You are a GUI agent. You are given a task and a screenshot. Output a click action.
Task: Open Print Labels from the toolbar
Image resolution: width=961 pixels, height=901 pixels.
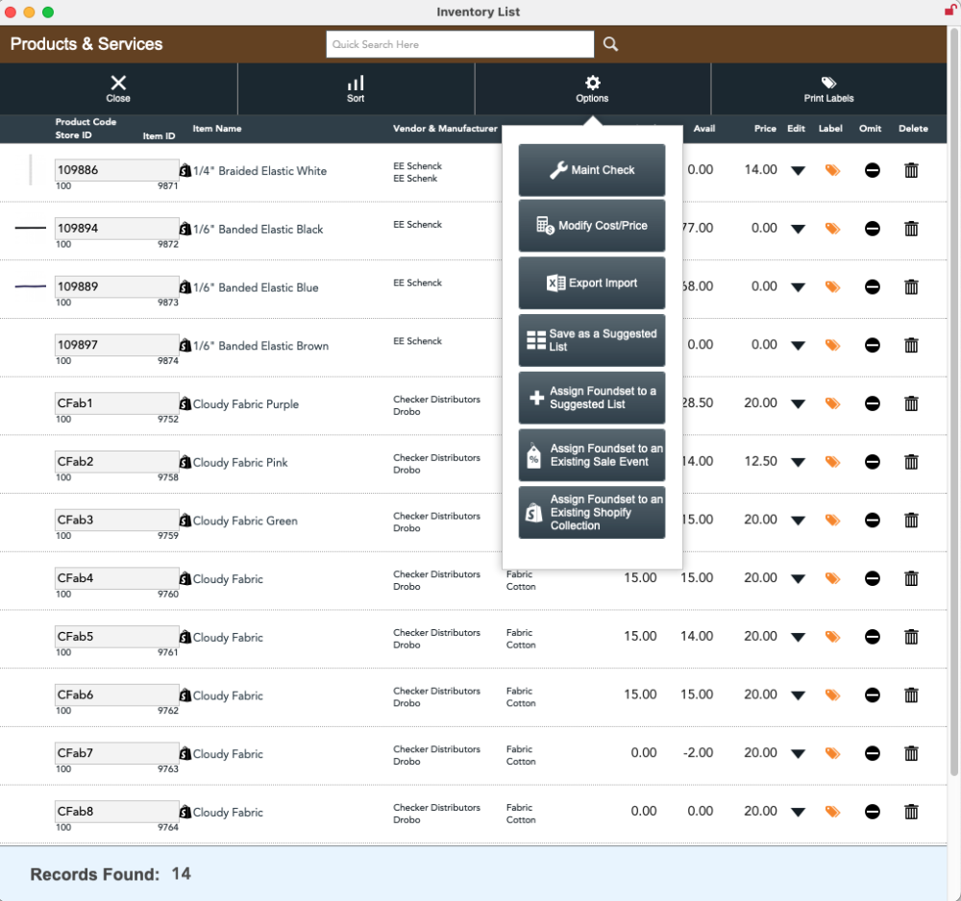click(x=828, y=88)
